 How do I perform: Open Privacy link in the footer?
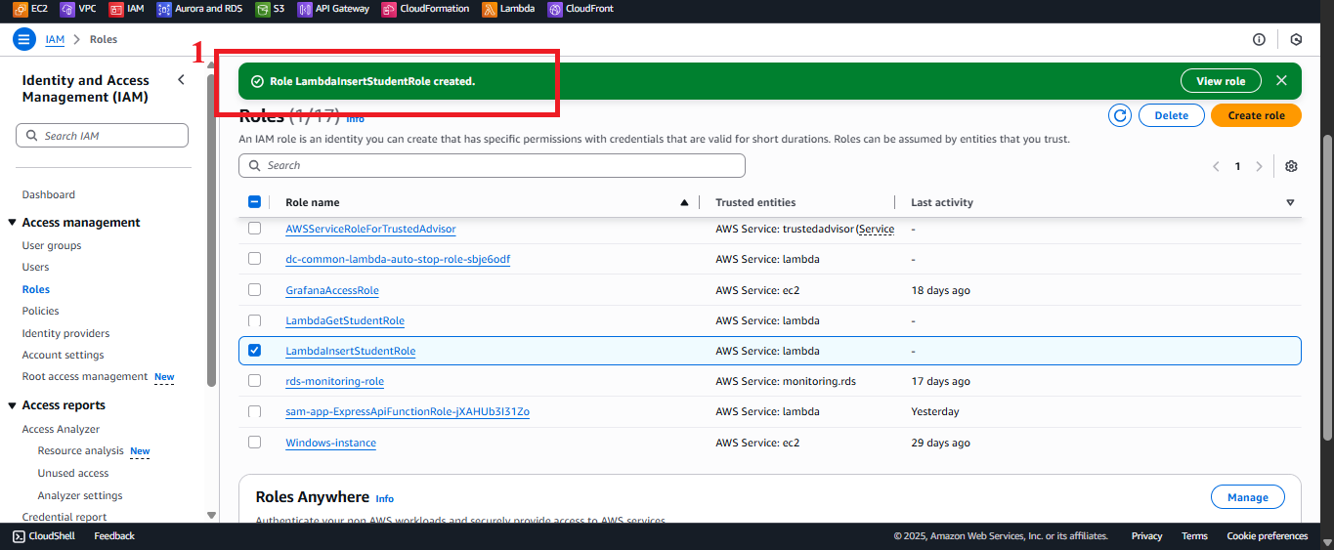pyautogui.click(x=1147, y=535)
